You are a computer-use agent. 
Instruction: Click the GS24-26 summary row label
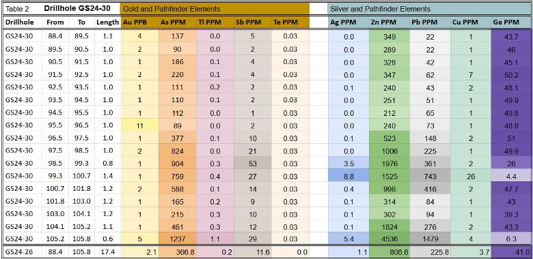[19, 252]
